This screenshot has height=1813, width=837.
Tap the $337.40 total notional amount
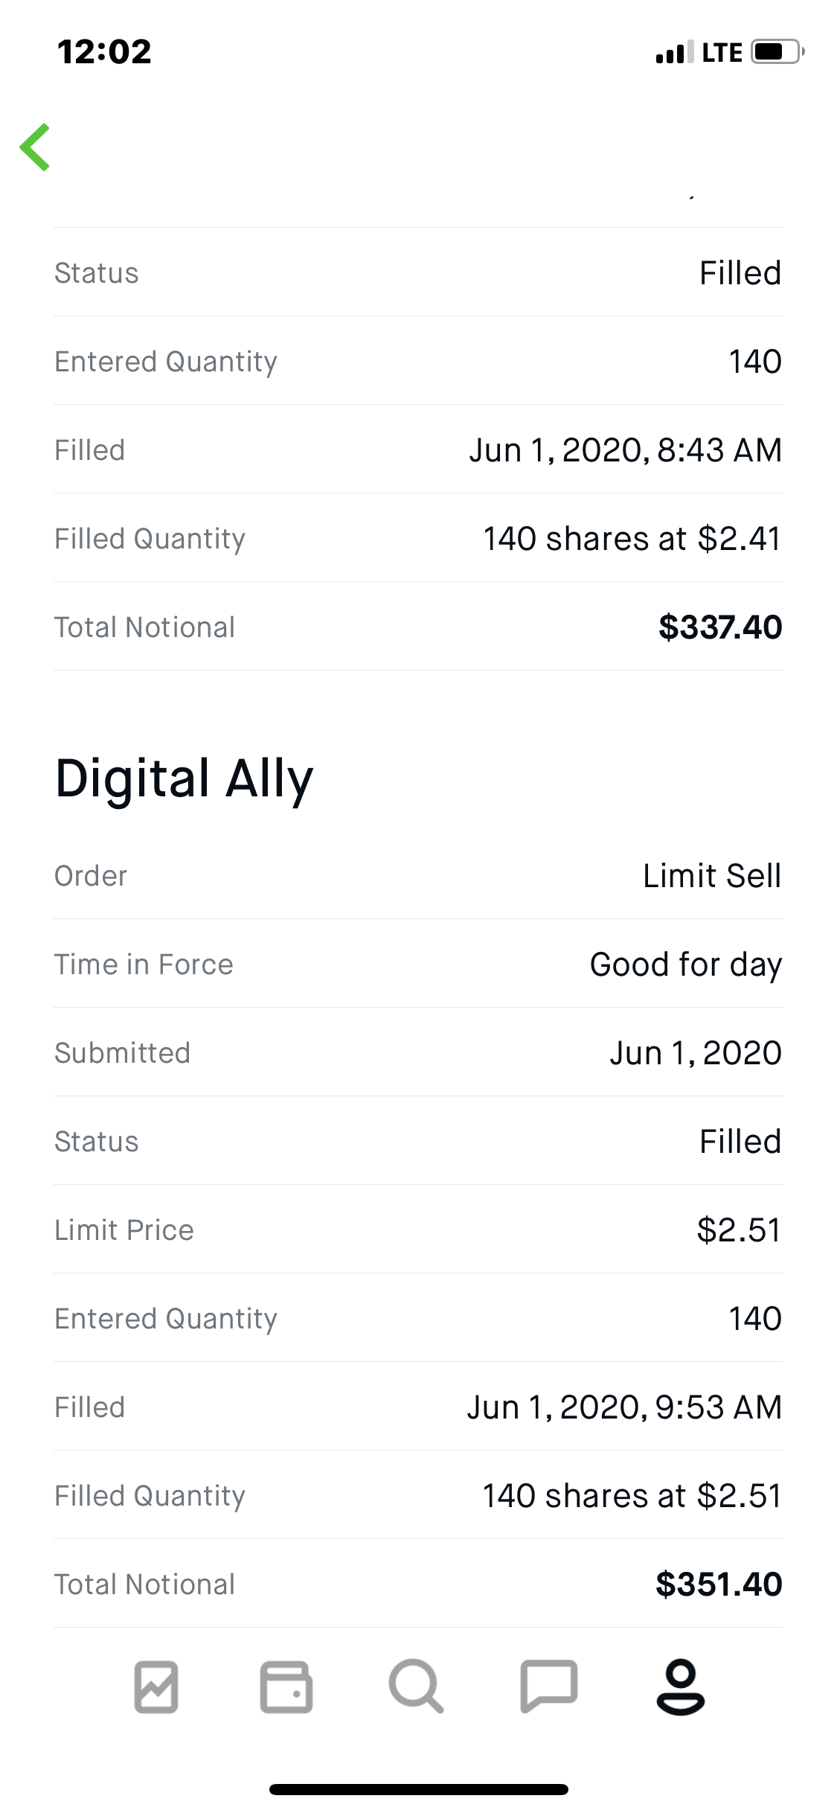tap(719, 627)
